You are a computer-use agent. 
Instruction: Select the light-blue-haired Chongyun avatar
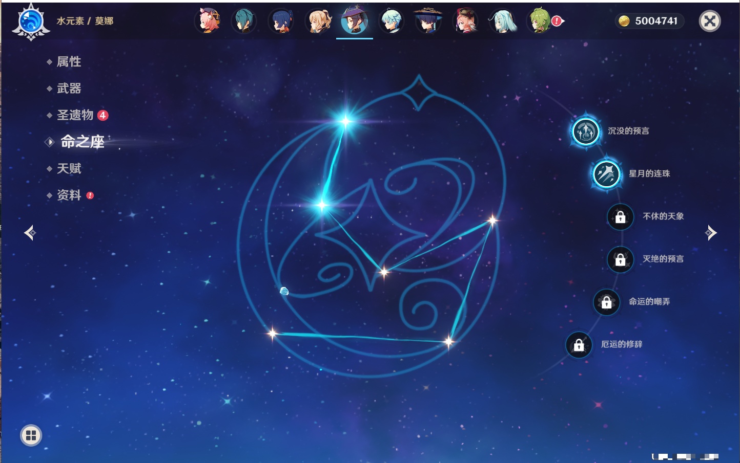tap(392, 21)
